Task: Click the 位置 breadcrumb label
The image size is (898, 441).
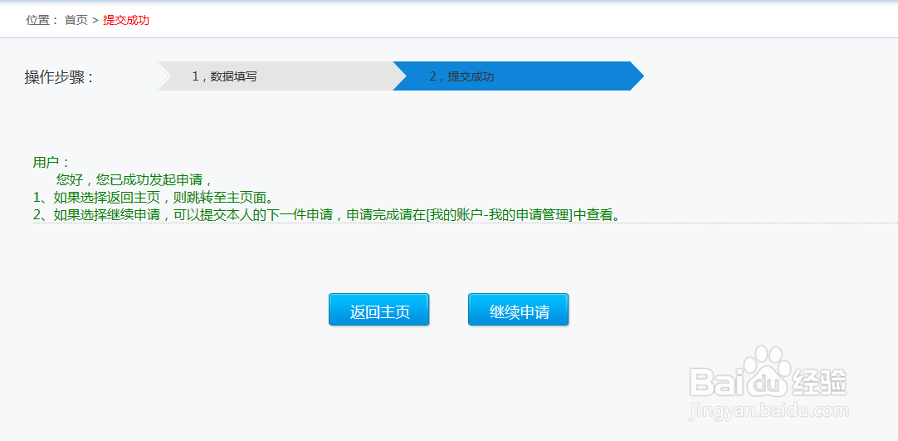Action: coord(41,20)
